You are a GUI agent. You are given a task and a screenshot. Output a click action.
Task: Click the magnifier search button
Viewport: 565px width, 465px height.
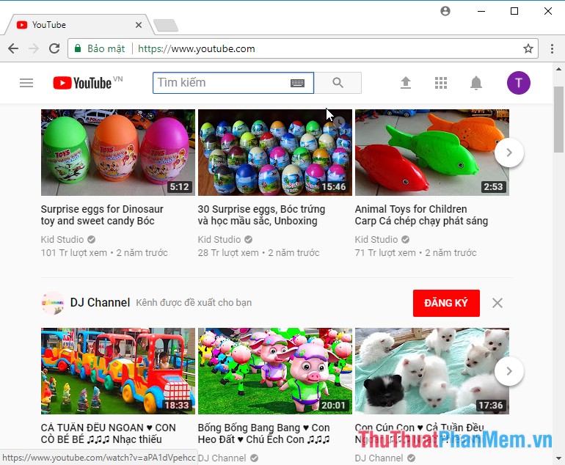[338, 83]
